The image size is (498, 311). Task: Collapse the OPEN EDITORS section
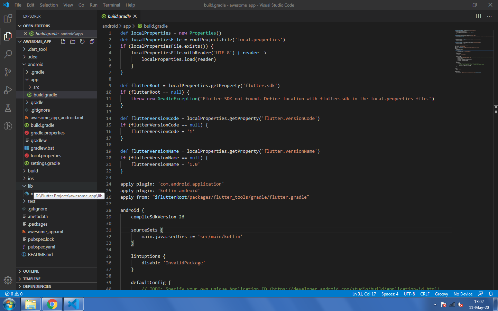point(57,26)
